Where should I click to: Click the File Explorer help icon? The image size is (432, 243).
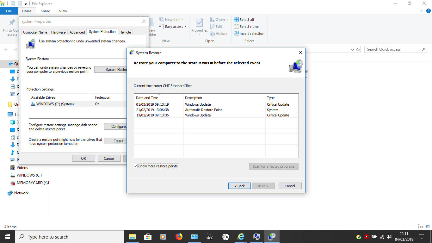coord(429,11)
